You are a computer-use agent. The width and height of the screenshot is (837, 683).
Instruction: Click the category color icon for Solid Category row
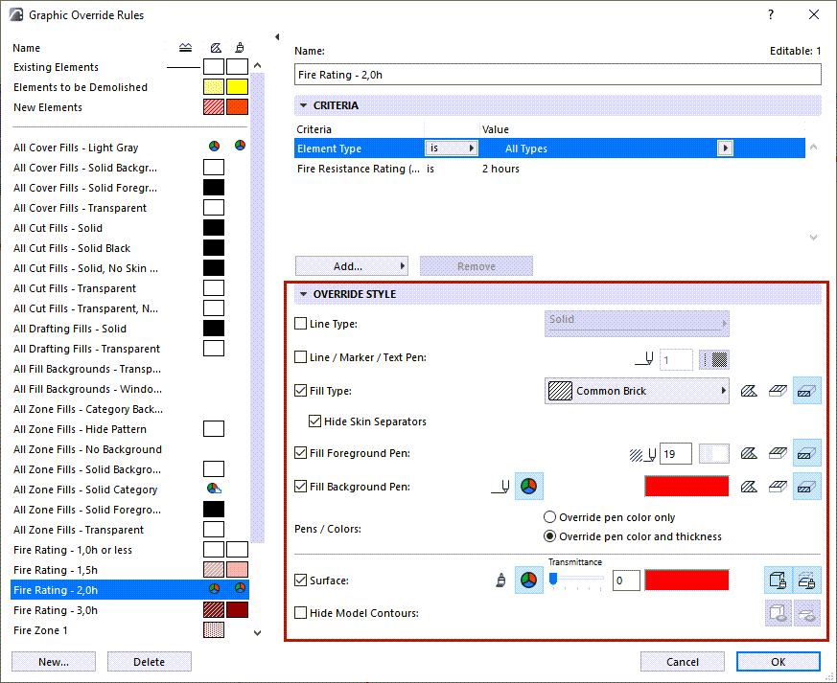tap(214, 489)
